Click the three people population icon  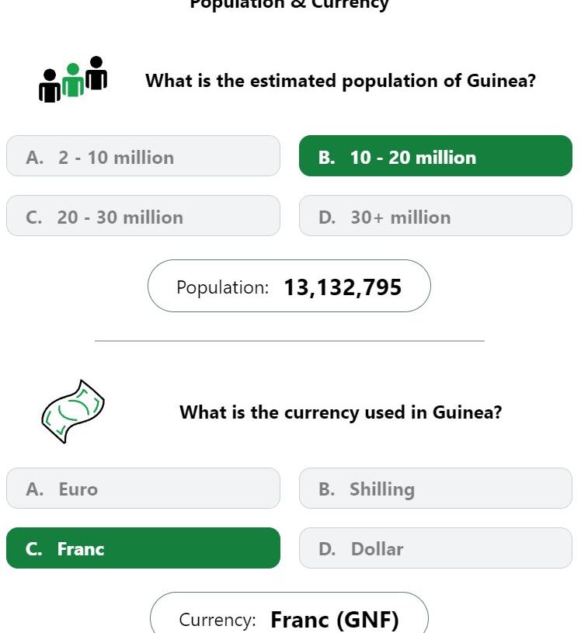[x=73, y=79]
